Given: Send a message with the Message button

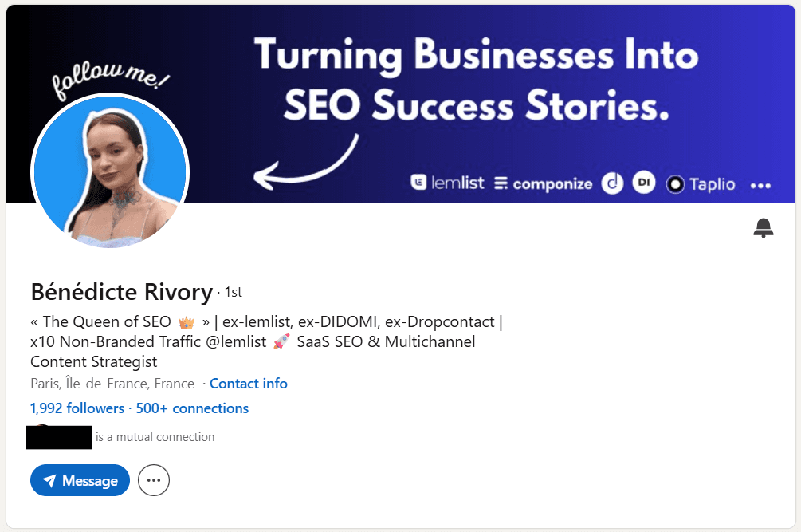Looking at the screenshot, I should tap(80, 480).
